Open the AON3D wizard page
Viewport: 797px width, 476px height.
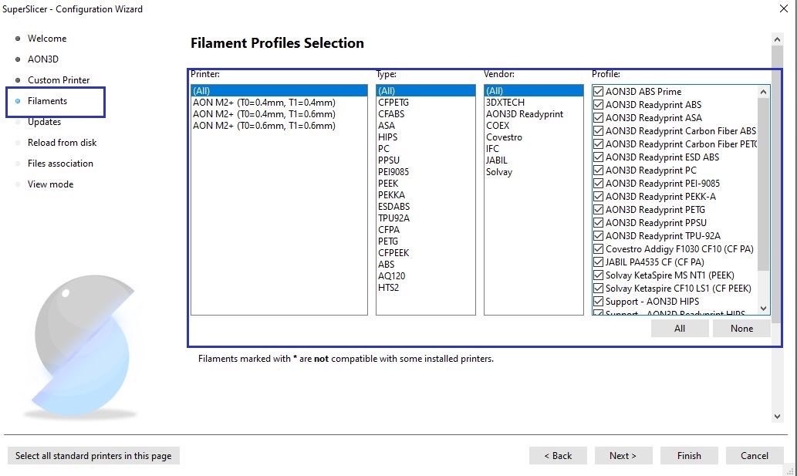click(42, 59)
